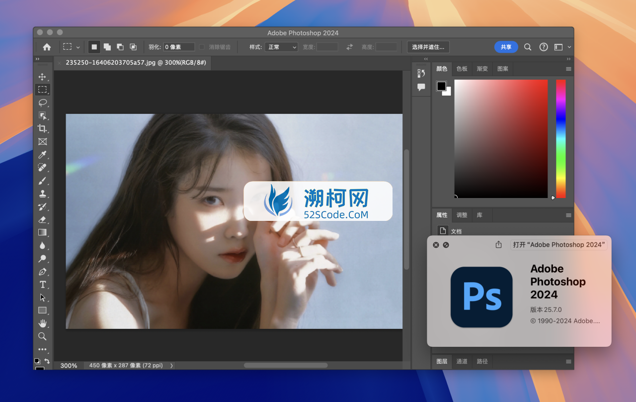636x402 pixels.
Task: Select the Spot Healing Brush tool
Action: (x=42, y=168)
